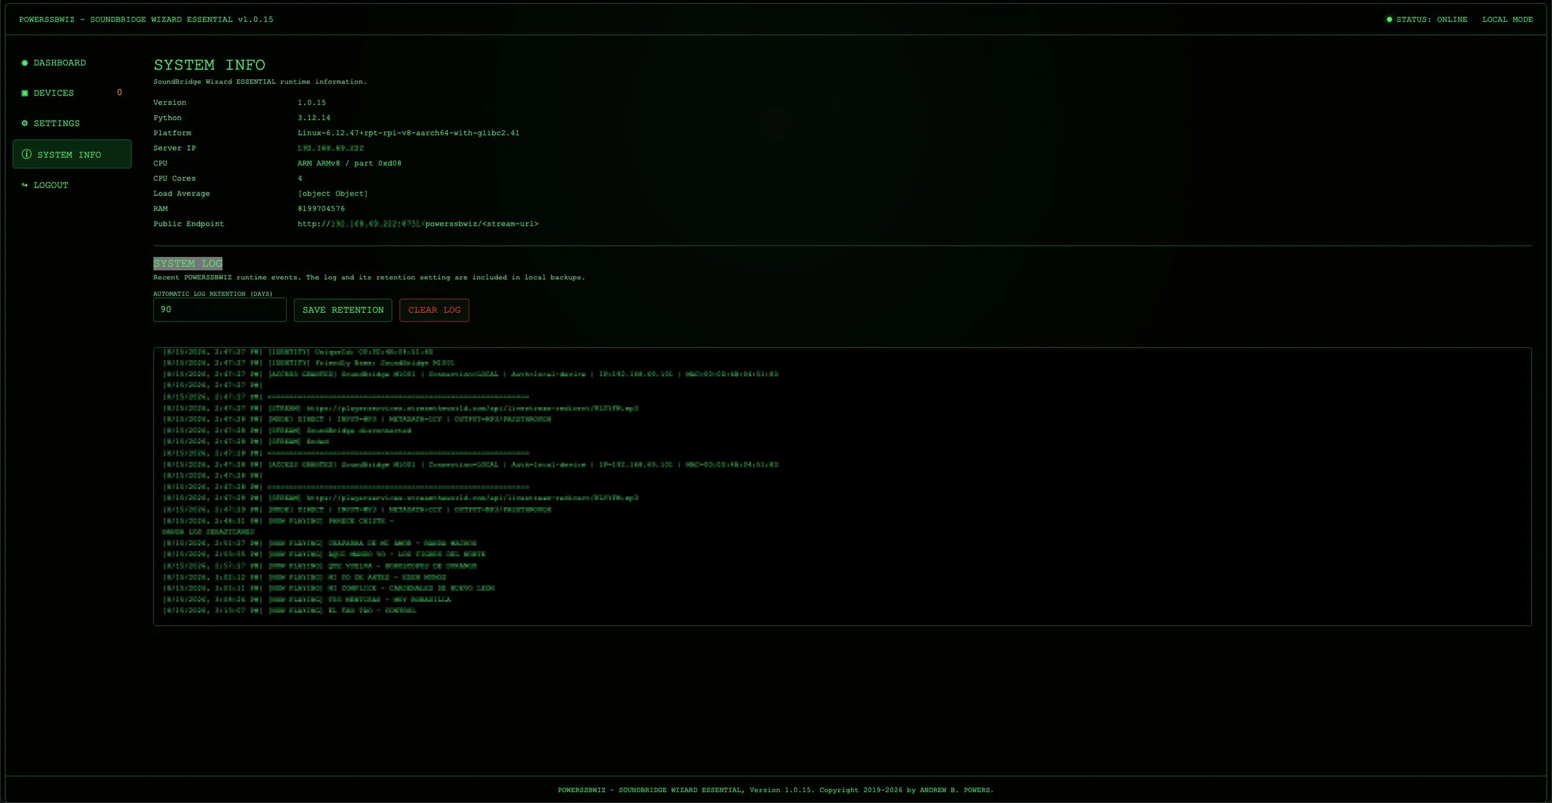Screen dimensions: 1552x803
Task: Click version value 1.0.15
Action: 312,102
